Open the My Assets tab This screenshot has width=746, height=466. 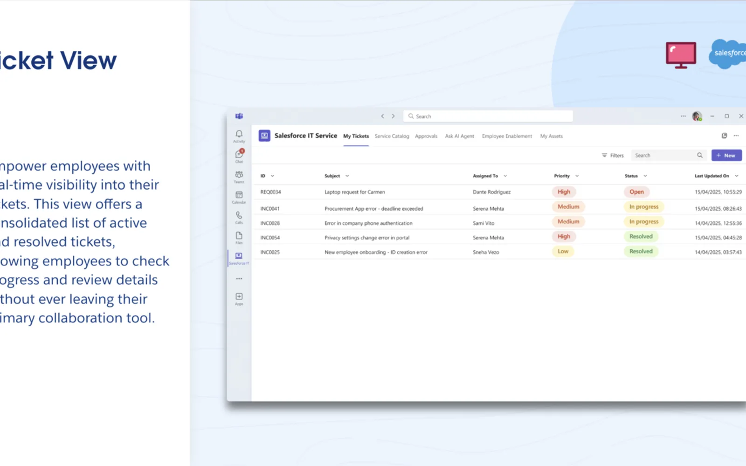[552, 136]
